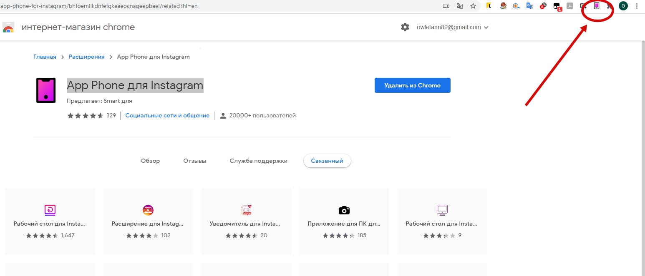Click the Предлагает: Smart для text

[x=99, y=101]
